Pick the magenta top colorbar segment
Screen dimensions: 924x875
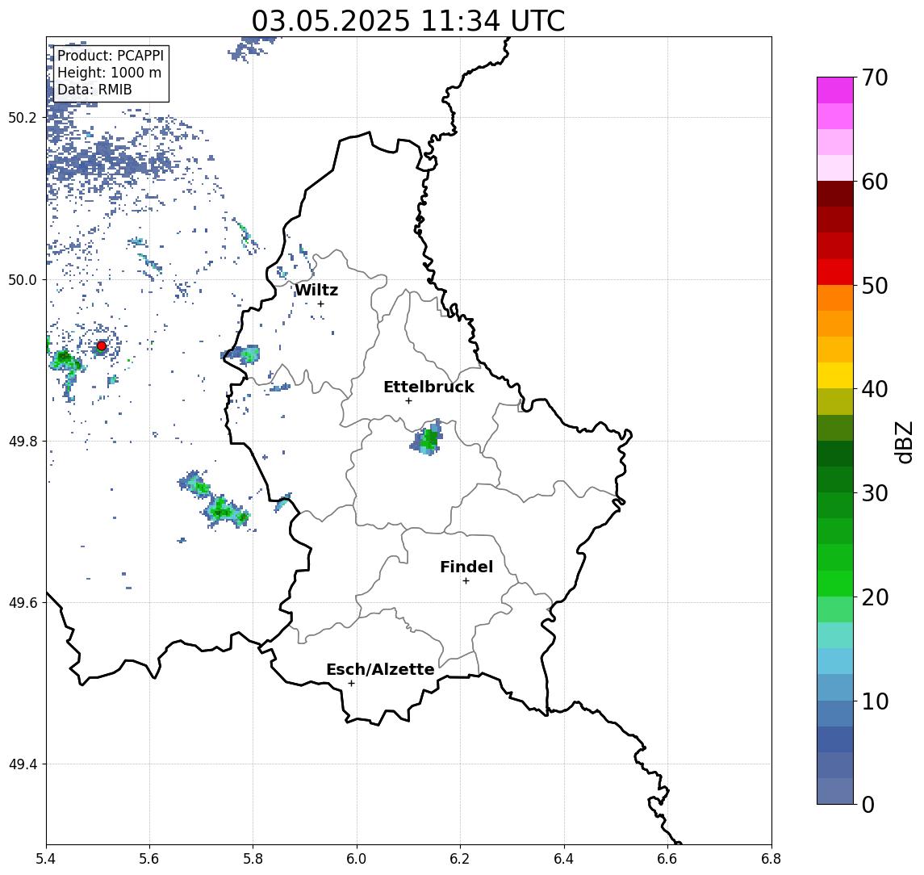click(835, 90)
